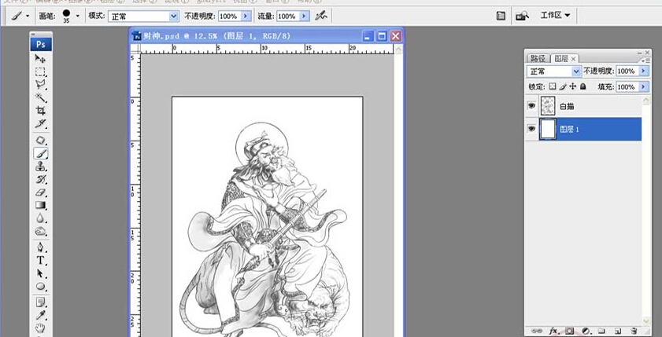Toggle lock transparent pixels
662x337 pixels.
coord(553,86)
